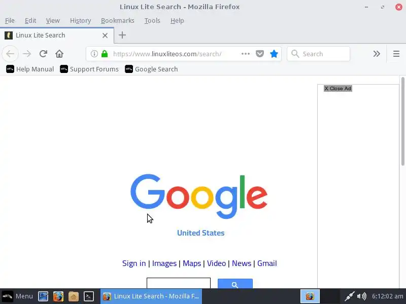Open the News link
This screenshot has width=406, height=304.
pyautogui.click(x=242, y=263)
